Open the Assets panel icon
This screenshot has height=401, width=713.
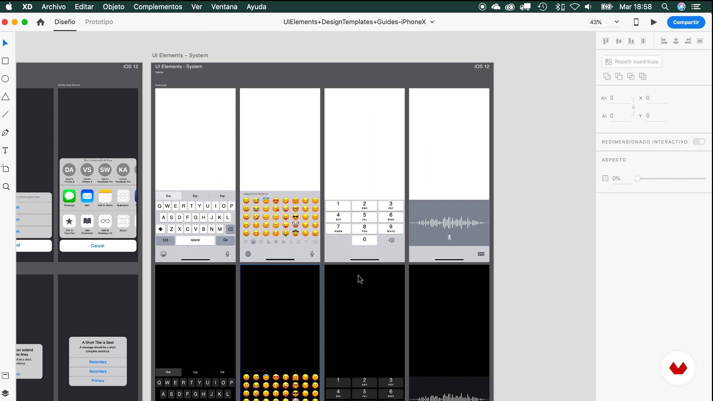[x=5, y=375]
